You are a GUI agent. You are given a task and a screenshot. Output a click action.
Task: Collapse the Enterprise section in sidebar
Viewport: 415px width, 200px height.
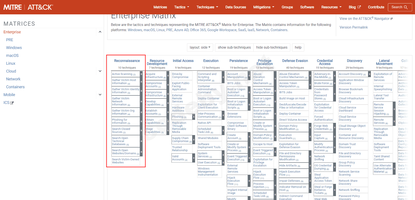(100, 32)
